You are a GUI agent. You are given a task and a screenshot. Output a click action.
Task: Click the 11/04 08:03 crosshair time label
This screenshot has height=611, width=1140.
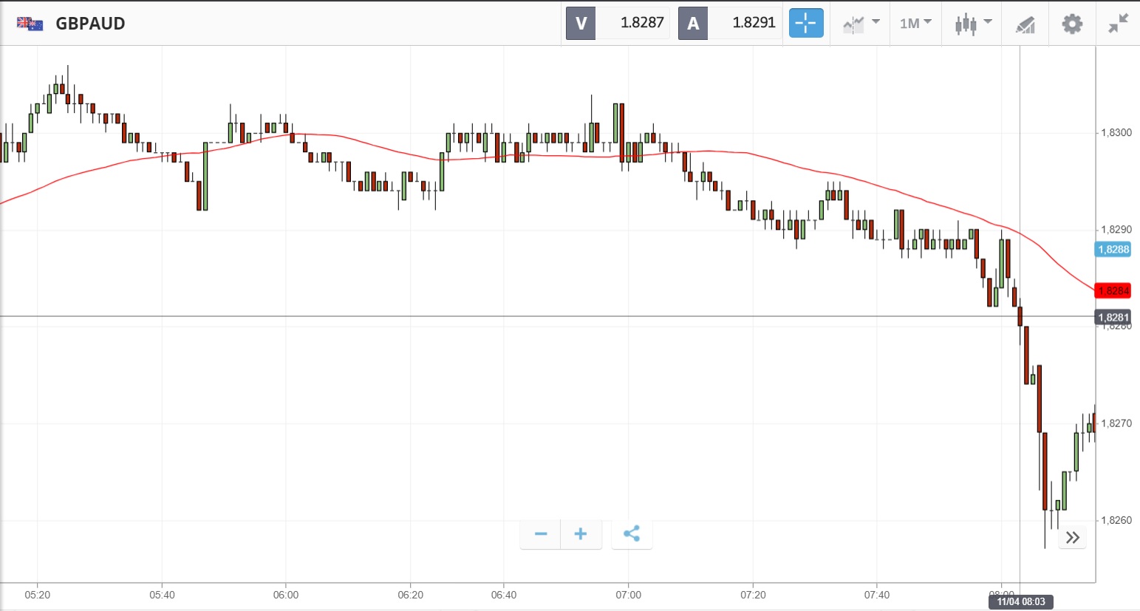tap(1021, 602)
